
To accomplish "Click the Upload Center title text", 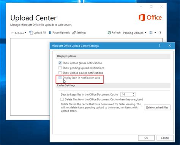I will (x=33, y=18).
